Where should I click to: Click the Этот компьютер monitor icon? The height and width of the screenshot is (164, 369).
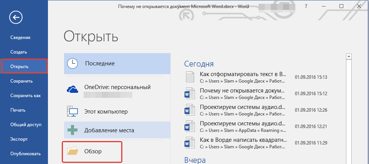tap(72, 112)
